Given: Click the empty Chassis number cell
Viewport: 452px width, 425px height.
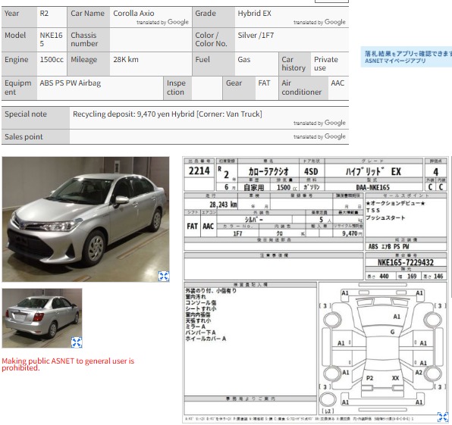Looking at the screenshot, I should tap(151, 39).
